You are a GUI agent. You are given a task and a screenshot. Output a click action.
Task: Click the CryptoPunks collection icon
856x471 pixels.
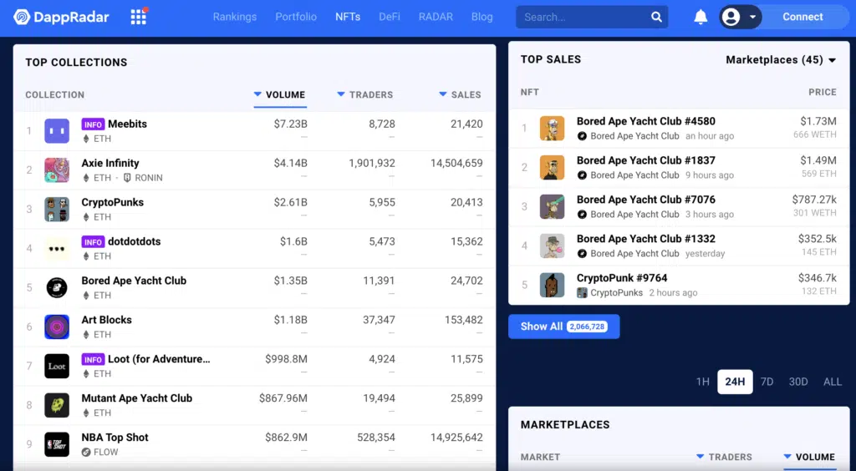(57, 210)
